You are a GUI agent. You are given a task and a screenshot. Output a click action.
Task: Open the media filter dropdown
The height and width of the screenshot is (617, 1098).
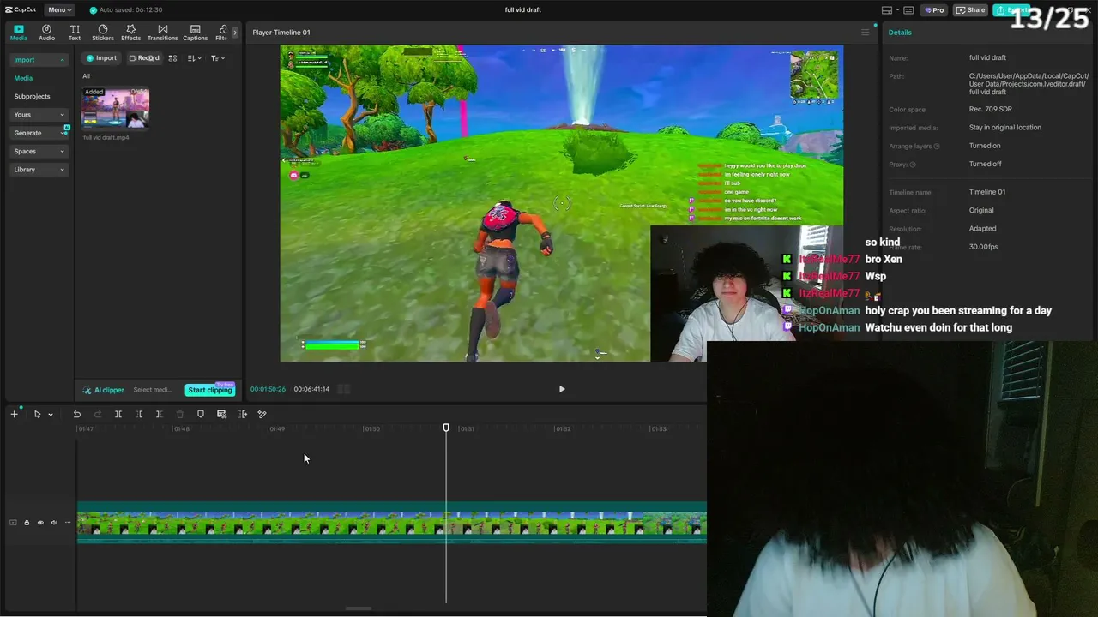pos(218,58)
